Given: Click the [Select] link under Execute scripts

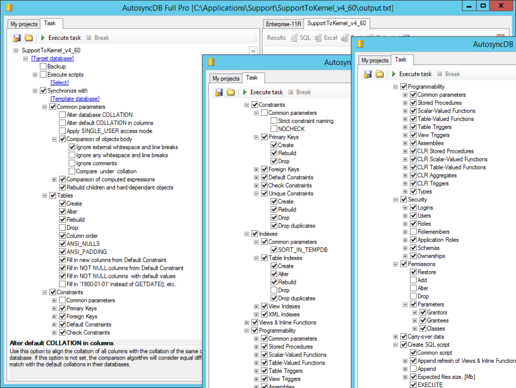Looking at the screenshot, I should (x=59, y=82).
